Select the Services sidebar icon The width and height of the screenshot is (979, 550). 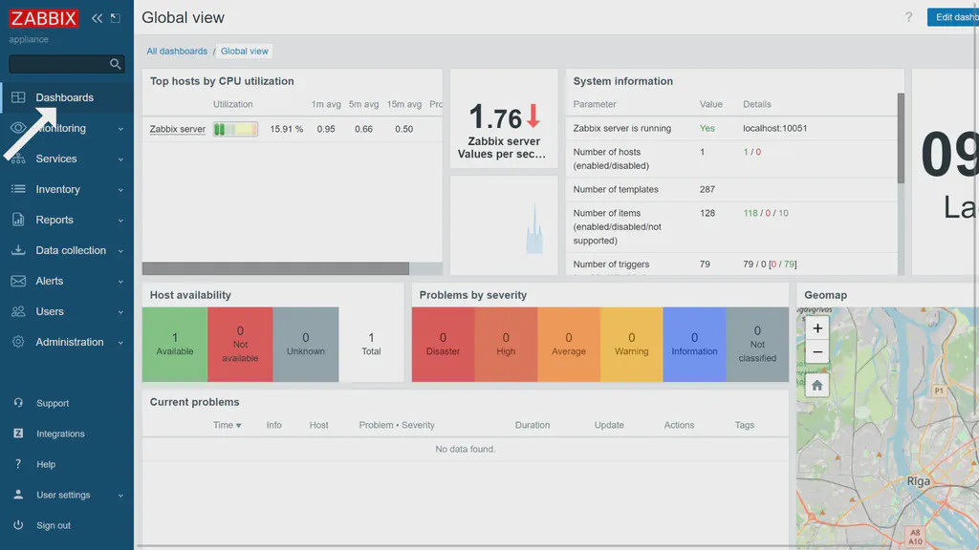(20, 159)
